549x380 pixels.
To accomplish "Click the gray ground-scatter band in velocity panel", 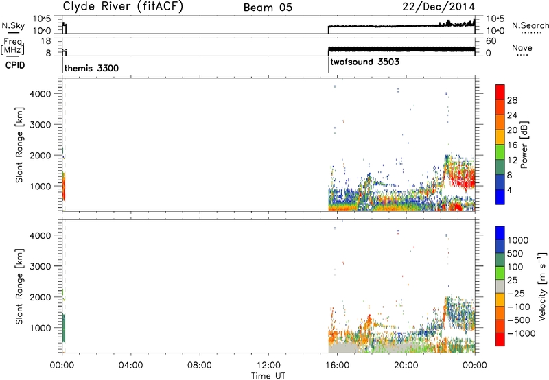I will [x=343, y=348].
